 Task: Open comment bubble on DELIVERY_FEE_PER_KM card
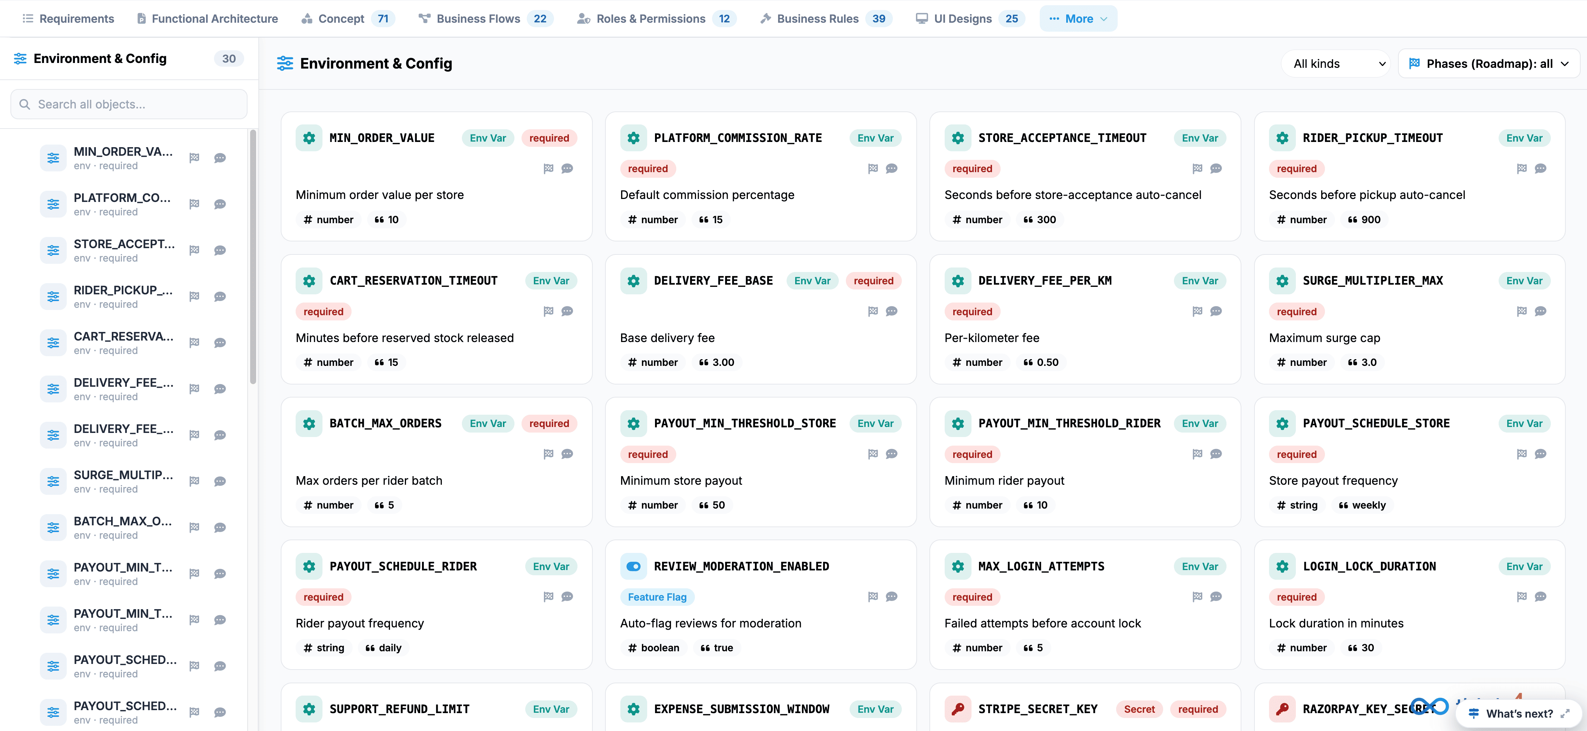point(1216,311)
